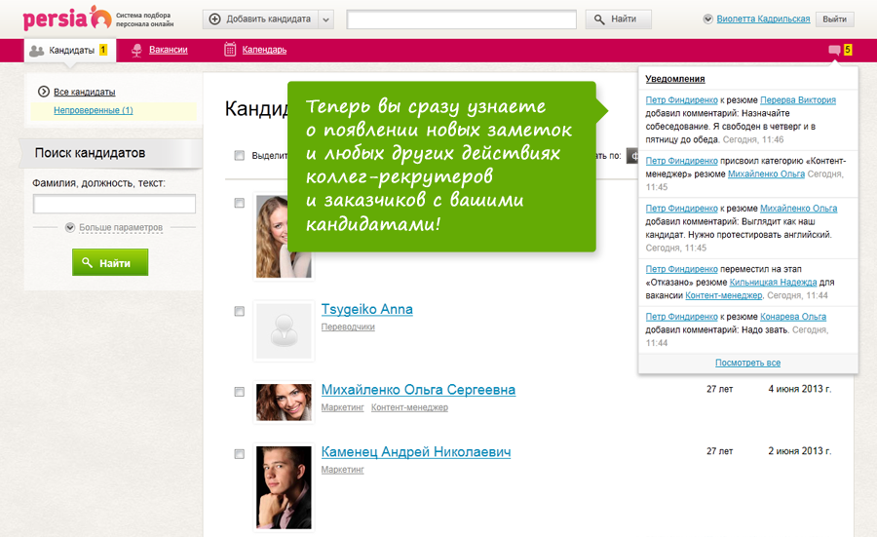Open the notifications speech bubble icon

(834, 50)
